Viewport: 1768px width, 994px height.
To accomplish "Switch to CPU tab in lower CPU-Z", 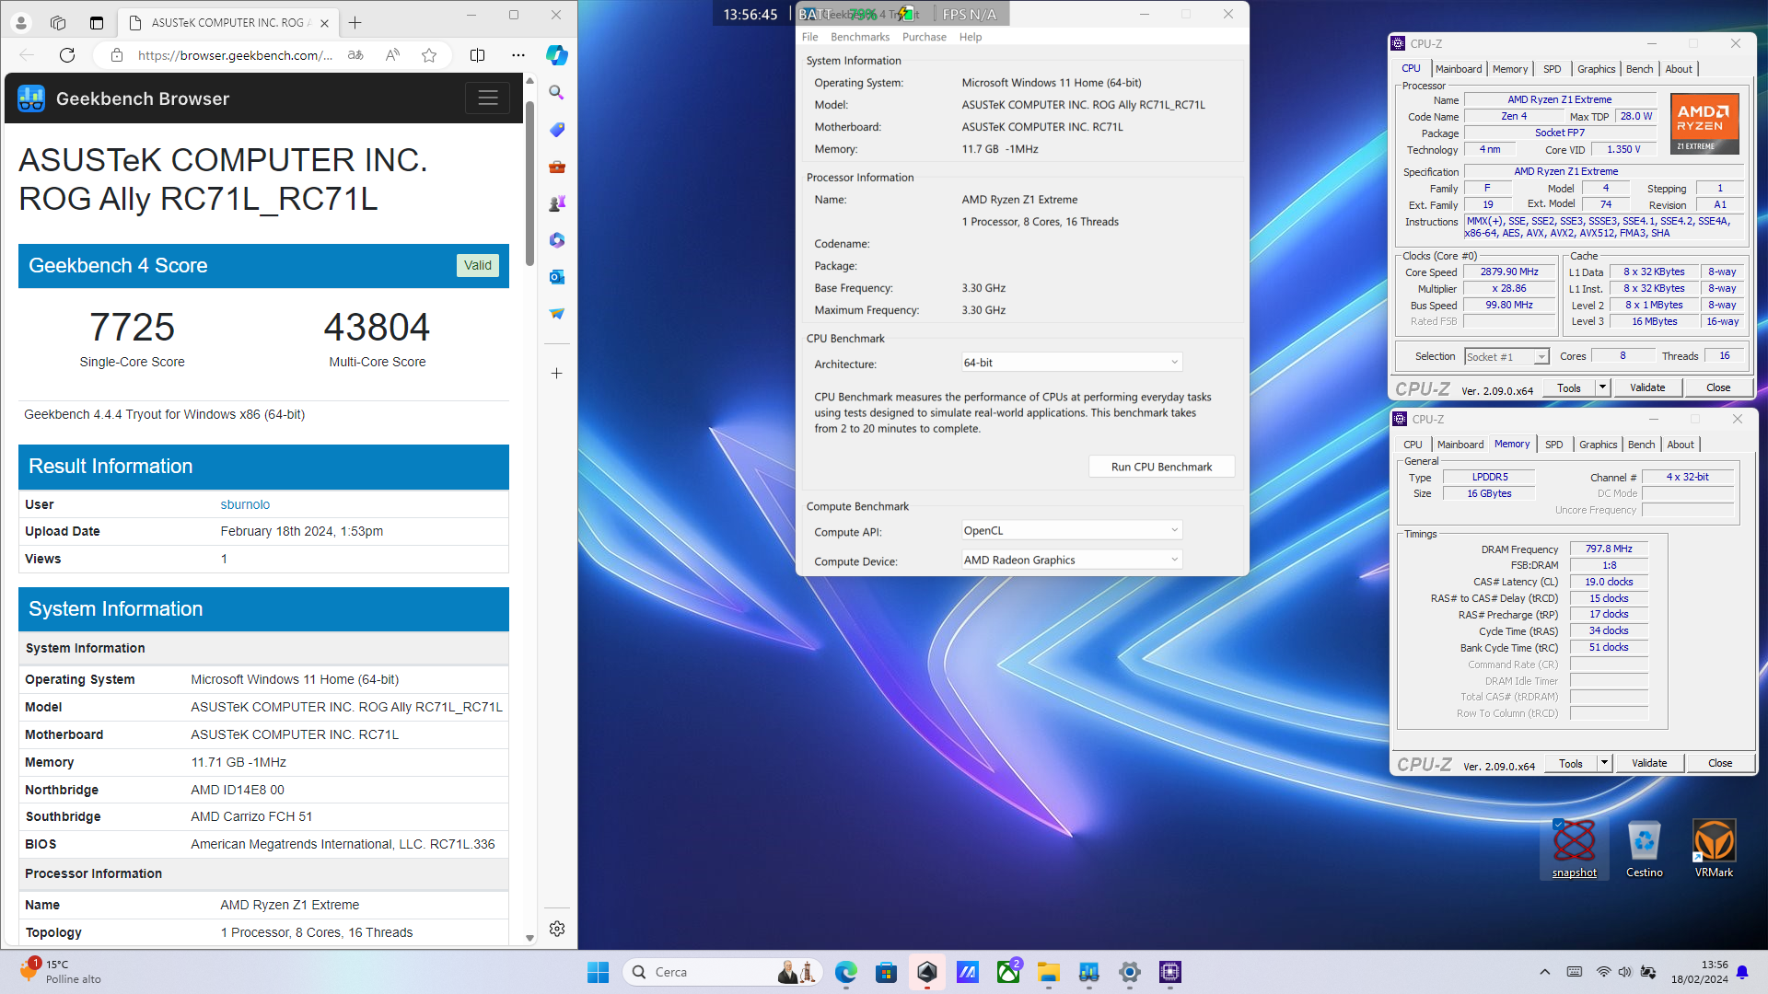I will coord(1413,445).
